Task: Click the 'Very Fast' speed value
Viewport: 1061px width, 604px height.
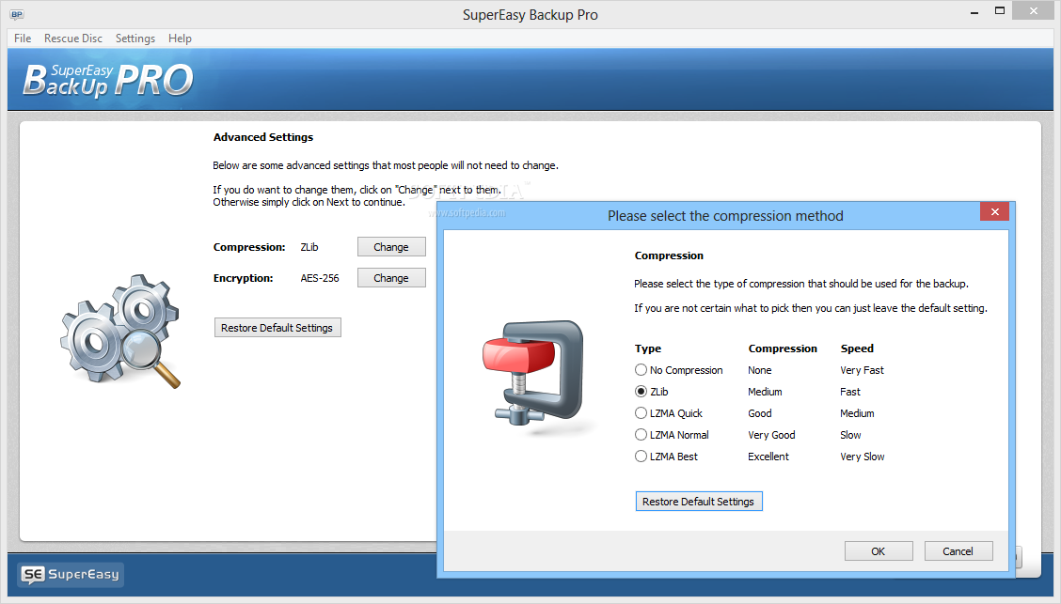Action: pos(862,370)
